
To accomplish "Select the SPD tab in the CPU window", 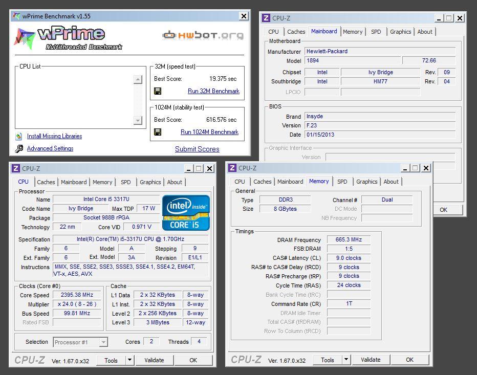I will pyautogui.click(x=125, y=182).
